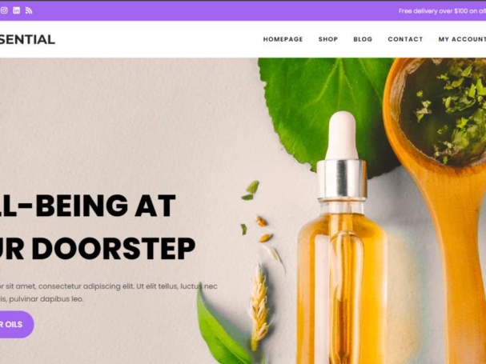This screenshot has width=486, height=364.
Task: Click the Essential site logo
Action: click(x=27, y=39)
